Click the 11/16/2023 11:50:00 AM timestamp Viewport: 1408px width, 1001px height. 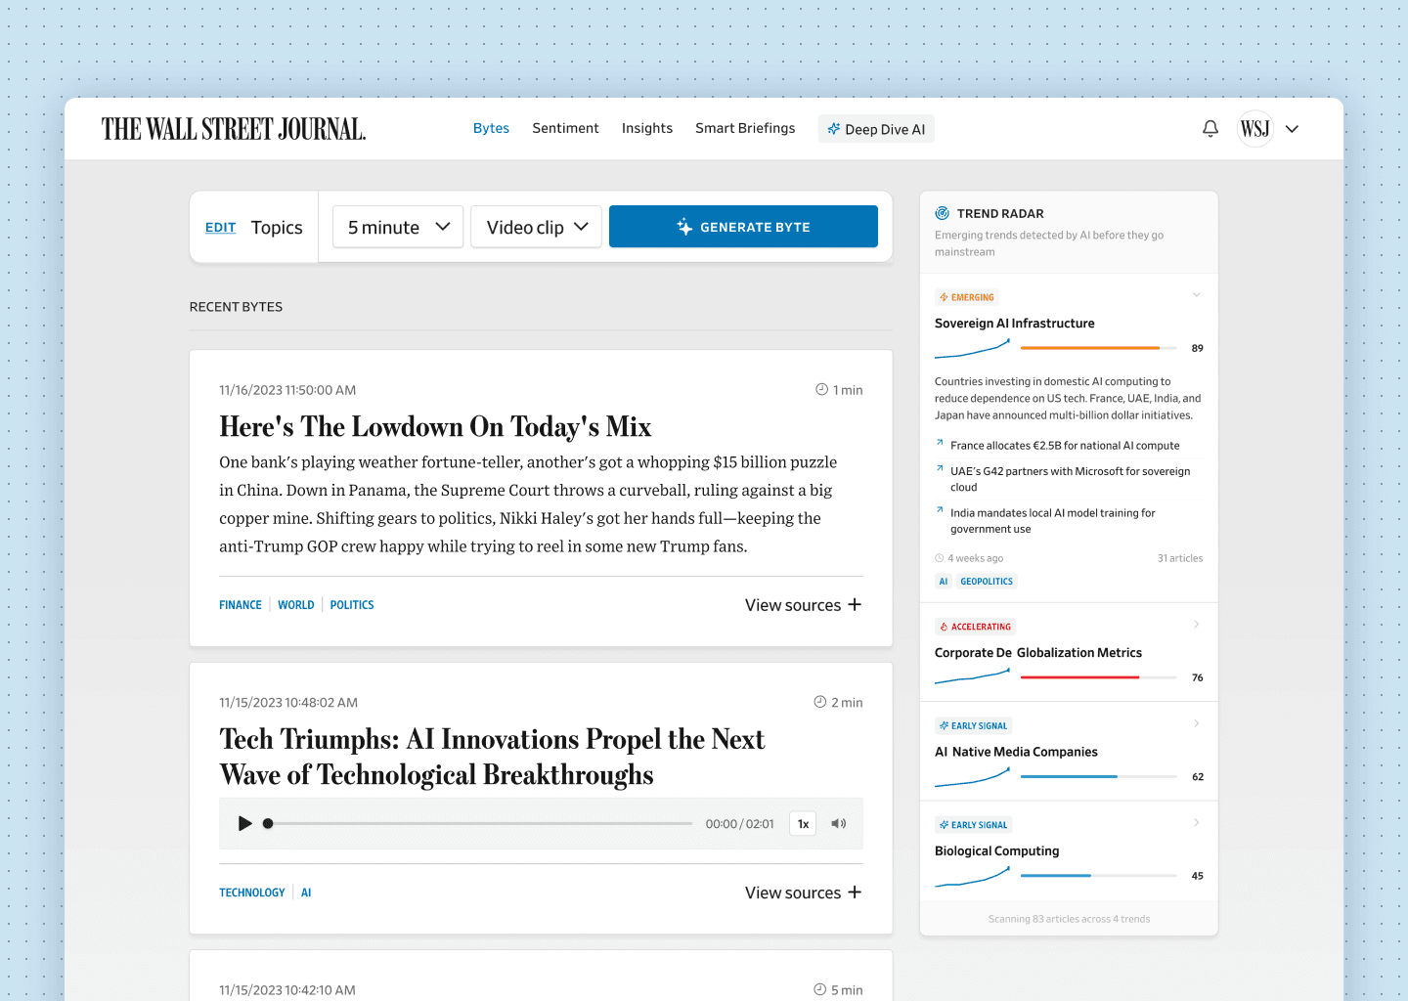click(x=287, y=390)
